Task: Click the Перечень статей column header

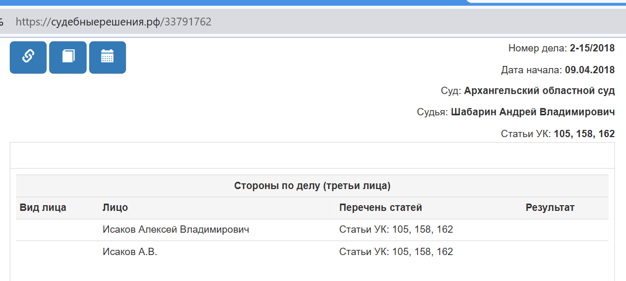Action: tap(381, 208)
